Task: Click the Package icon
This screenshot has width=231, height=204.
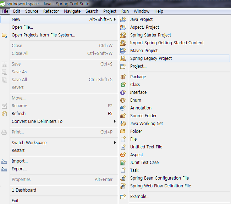Action: click(123, 77)
